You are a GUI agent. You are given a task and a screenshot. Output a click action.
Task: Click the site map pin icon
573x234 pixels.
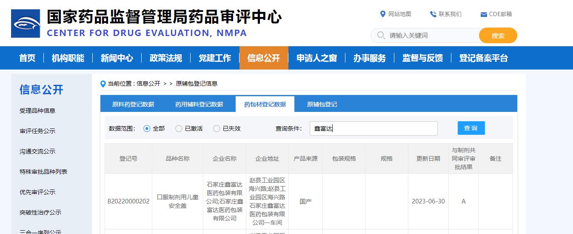pyautogui.click(x=382, y=14)
